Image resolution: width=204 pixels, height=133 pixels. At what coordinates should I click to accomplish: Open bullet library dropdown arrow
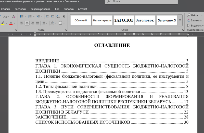tap(25, 17)
